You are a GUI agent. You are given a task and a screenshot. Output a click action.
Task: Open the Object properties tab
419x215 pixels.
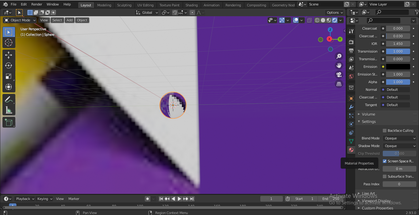(x=351, y=98)
